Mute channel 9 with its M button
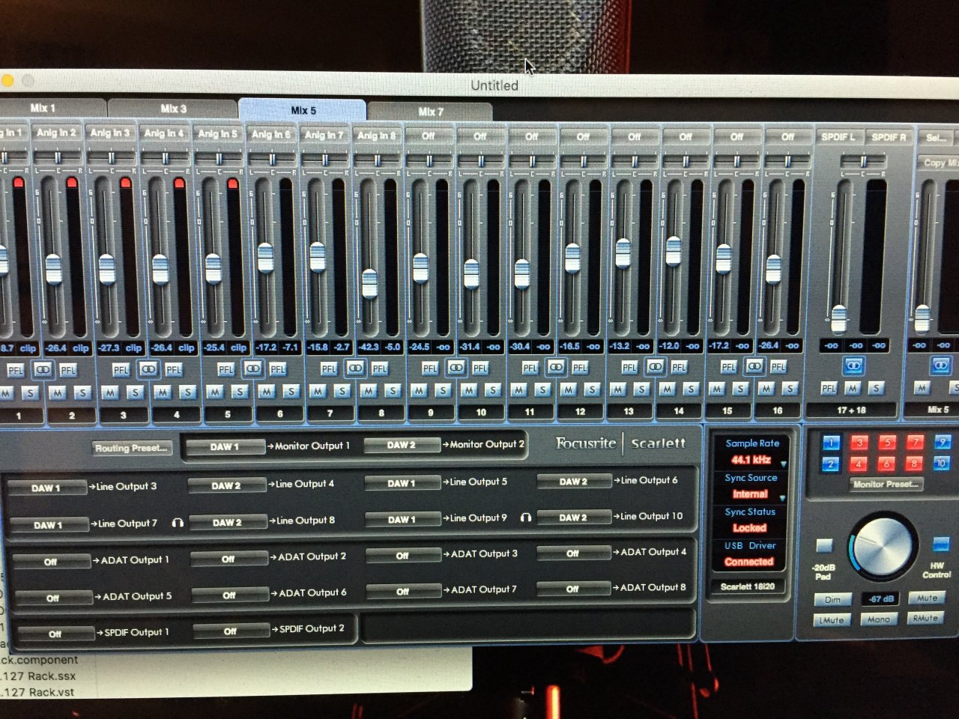Screen dimensions: 959x719 [x=418, y=390]
